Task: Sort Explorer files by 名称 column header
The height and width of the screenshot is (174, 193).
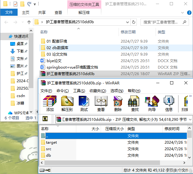Action: [44, 32]
